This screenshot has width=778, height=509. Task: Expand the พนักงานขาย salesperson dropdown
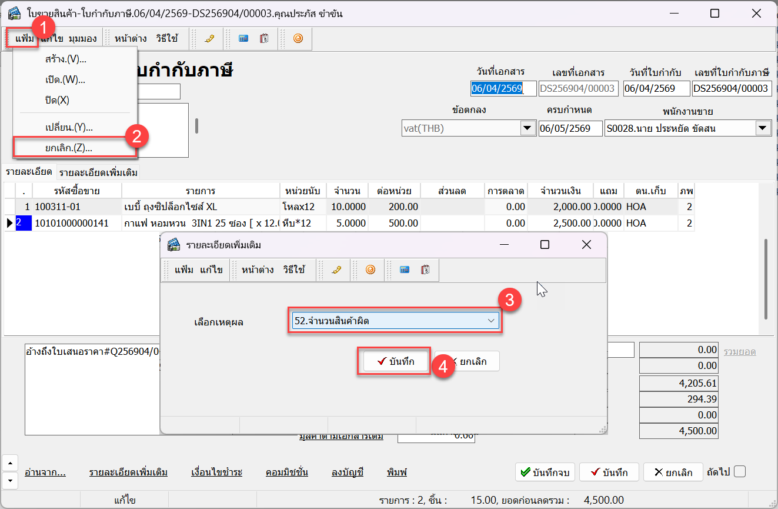pyautogui.click(x=763, y=128)
